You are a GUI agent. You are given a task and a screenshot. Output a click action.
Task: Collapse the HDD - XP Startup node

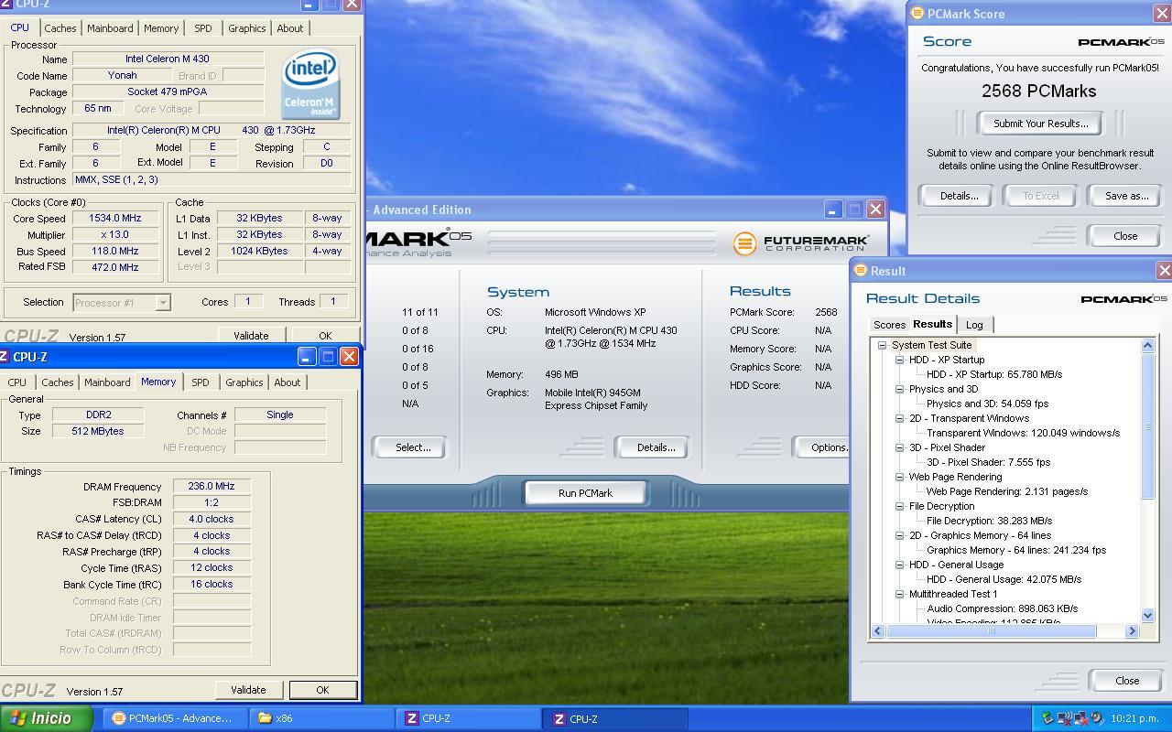pyautogui.click(x=900, y=360)
